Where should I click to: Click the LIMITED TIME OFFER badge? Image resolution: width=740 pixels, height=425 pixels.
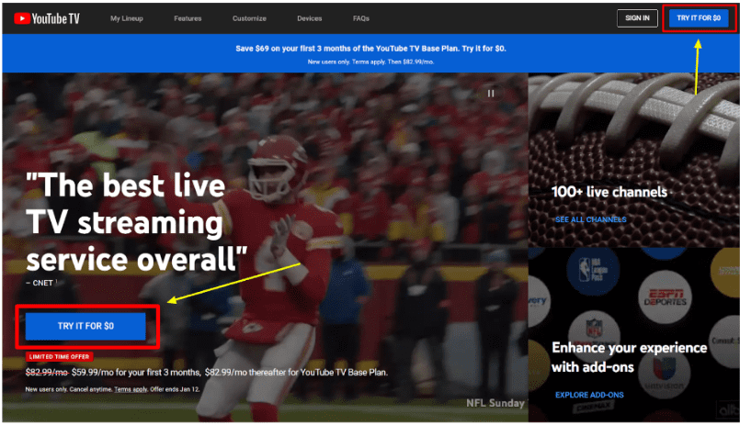pos(59,357)
